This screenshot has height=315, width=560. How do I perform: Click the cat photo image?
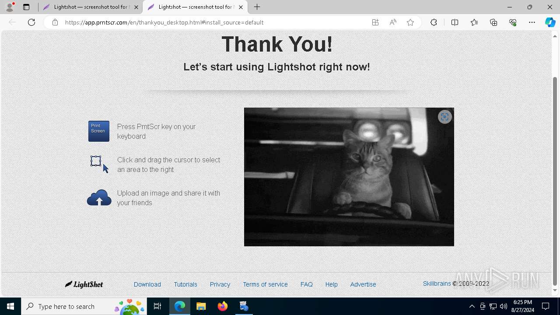coord(349,177)
